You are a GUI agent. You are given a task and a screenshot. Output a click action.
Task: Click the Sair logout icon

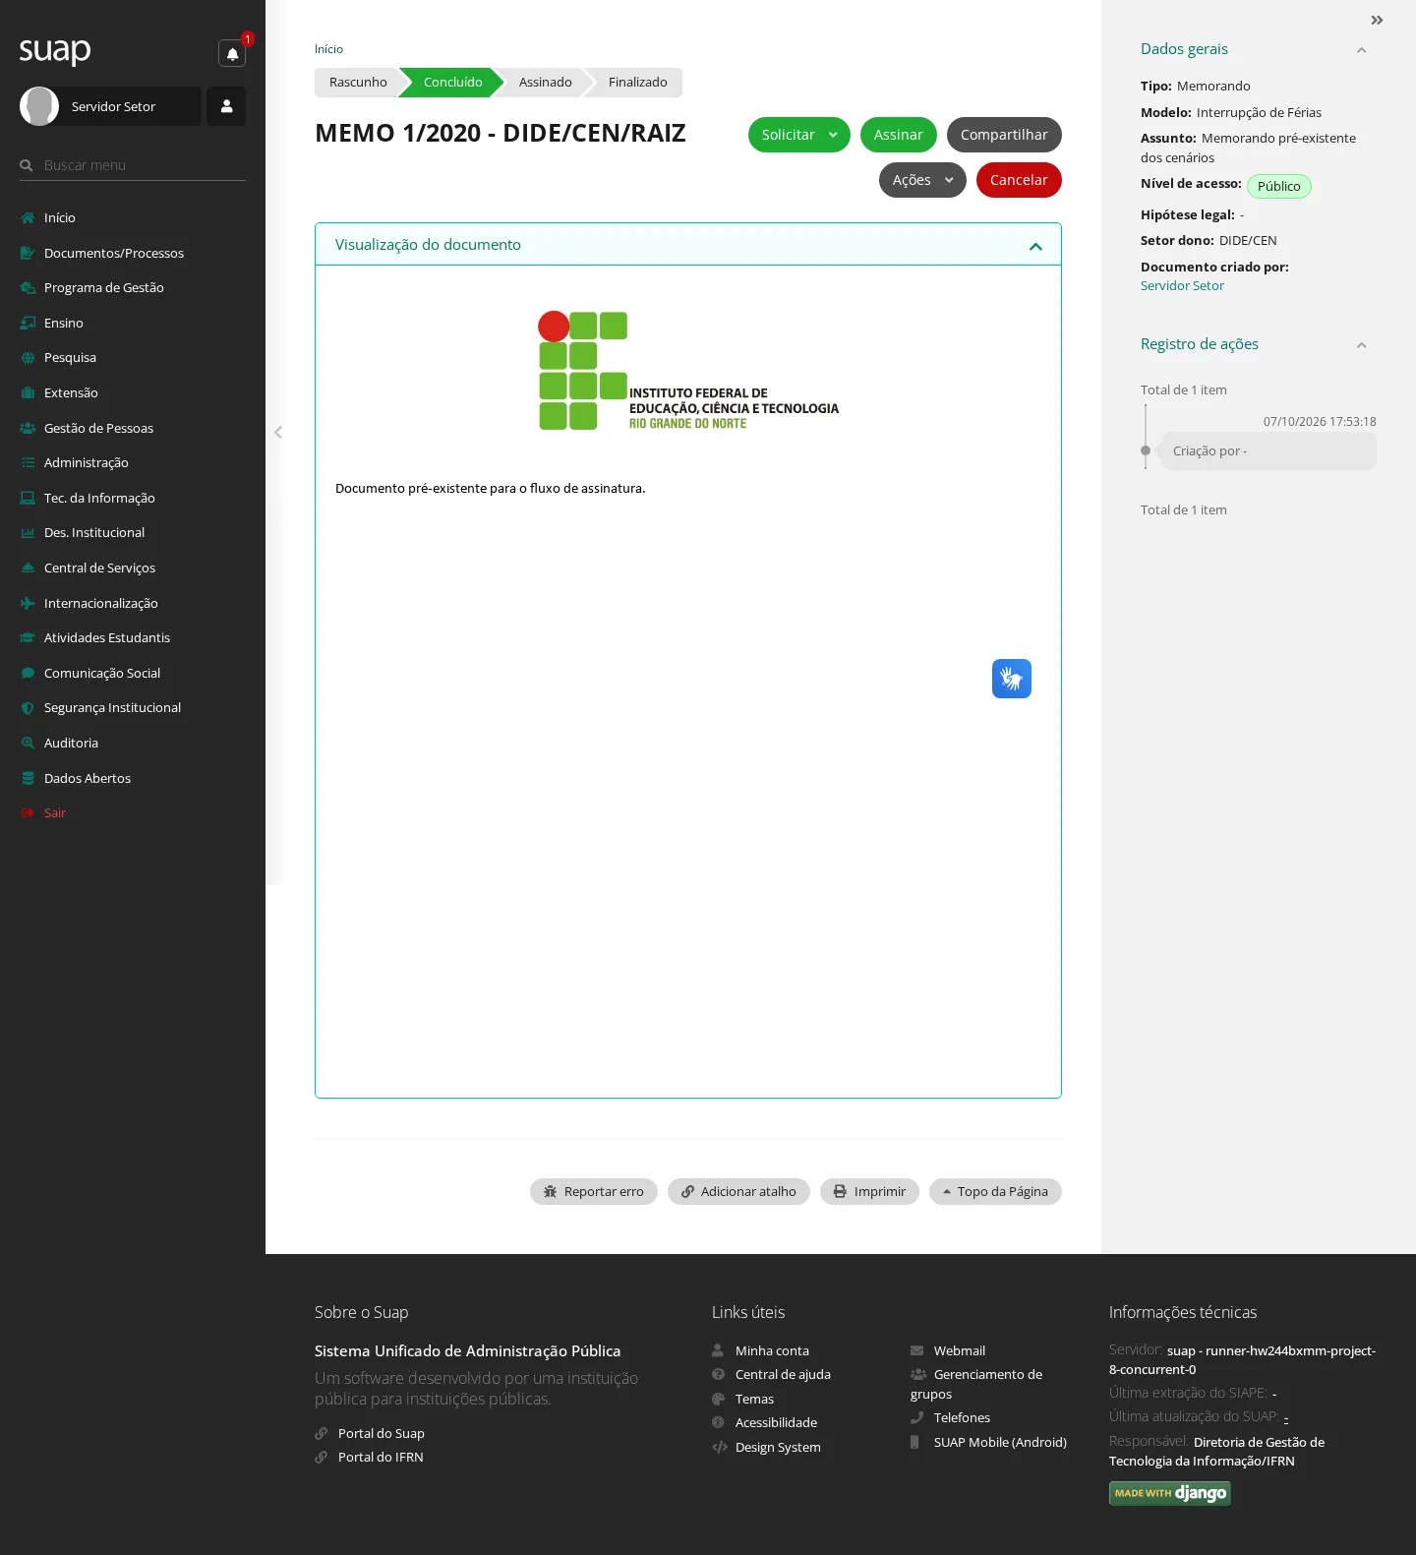[x=28, y=812]
